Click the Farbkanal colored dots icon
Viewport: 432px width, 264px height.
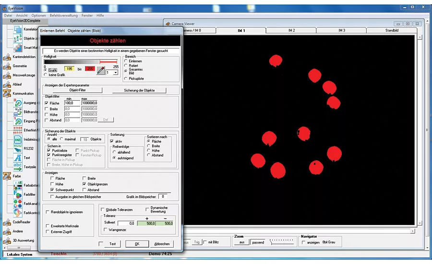pyautogui.click(x=18, y=204)
